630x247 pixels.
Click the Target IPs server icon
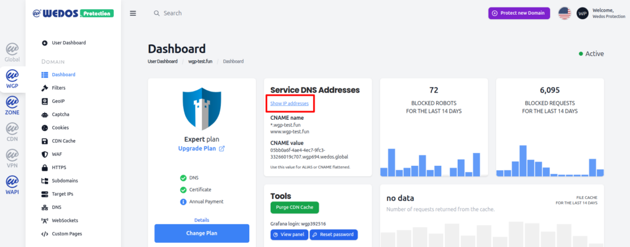pos(44,194)
